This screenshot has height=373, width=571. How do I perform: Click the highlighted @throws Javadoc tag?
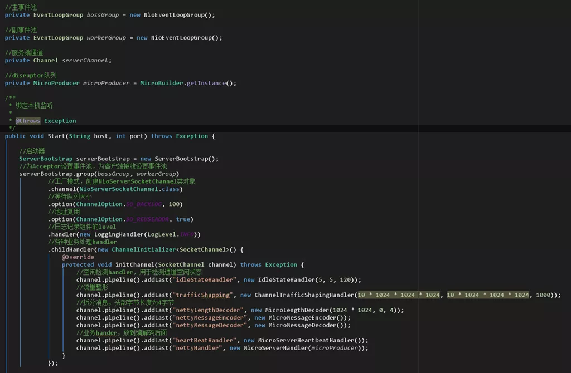point(28,121)
